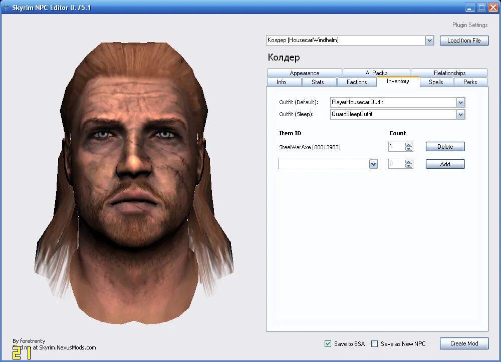Close the Skyrim NPC Editor window

[x=493, y=8]
